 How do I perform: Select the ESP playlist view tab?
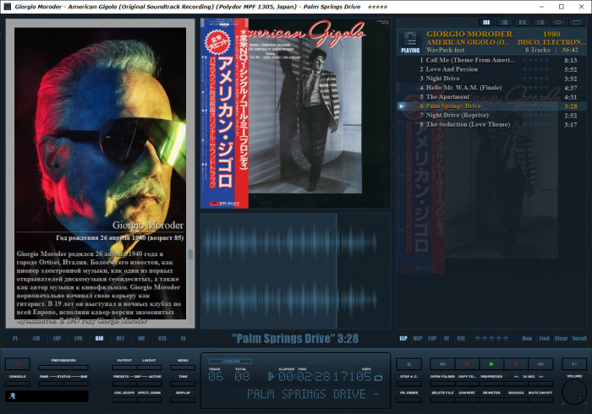point(432,338)
